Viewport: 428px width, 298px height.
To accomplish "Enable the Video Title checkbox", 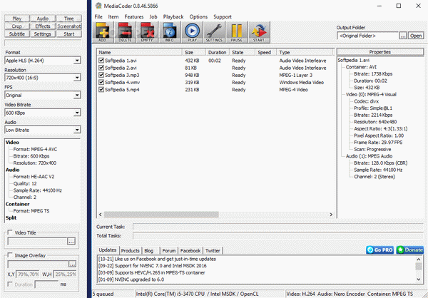I will click(10, 232).
